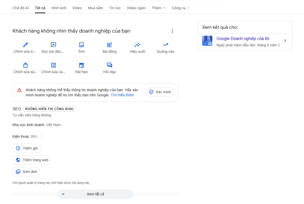Open the three-dot more options menu
This screenshot has height=204, width=304.
click(x=172, y=31)
